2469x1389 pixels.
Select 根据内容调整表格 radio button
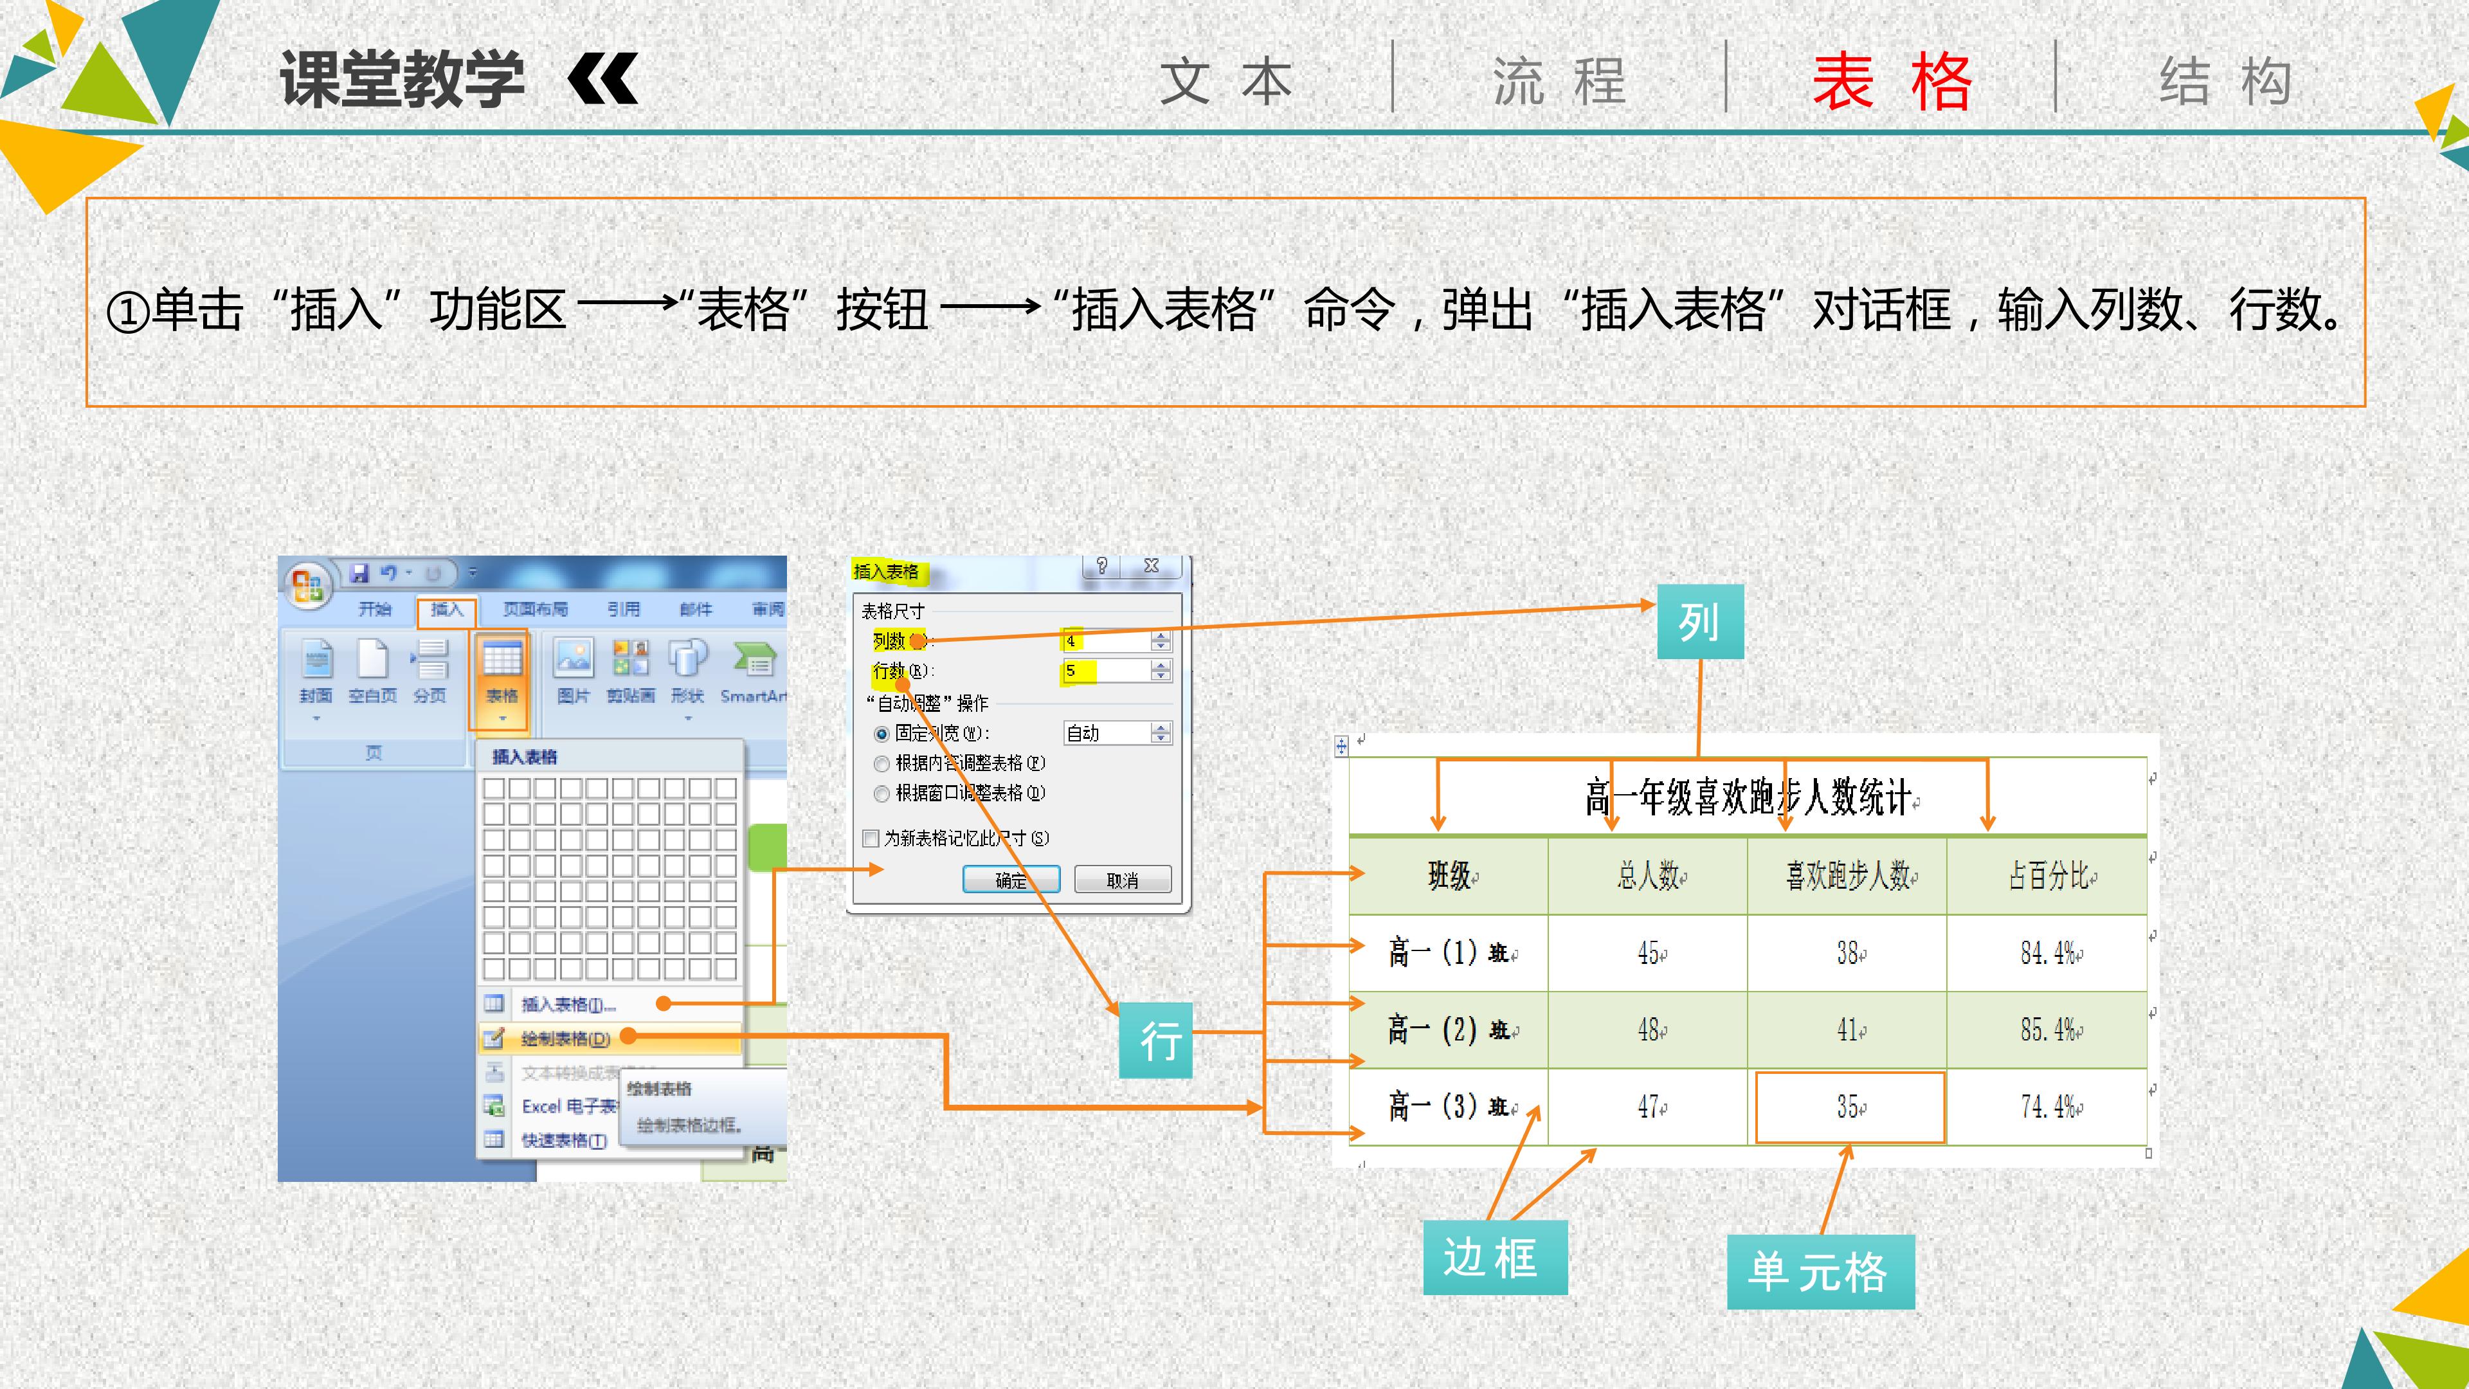click(882, 764)
